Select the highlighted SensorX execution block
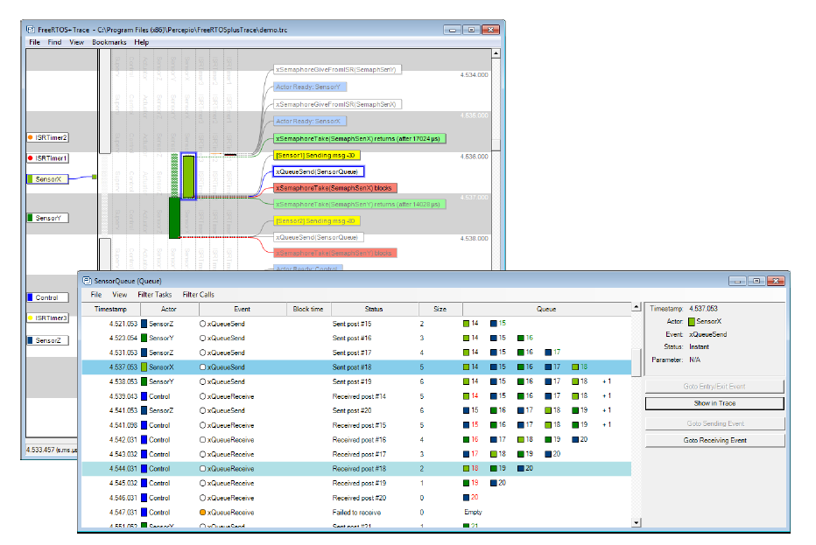Image resolution: width=816 pixels, height=545 pixels. (188, 177)
